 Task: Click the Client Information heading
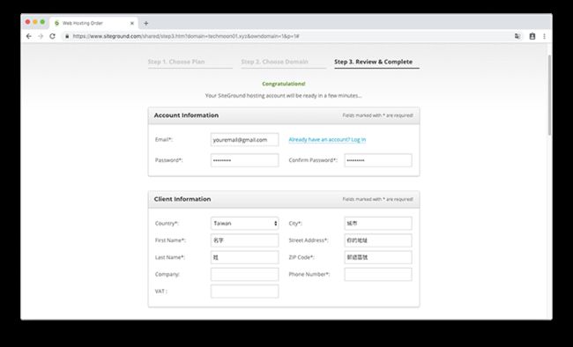coord(182,199)
